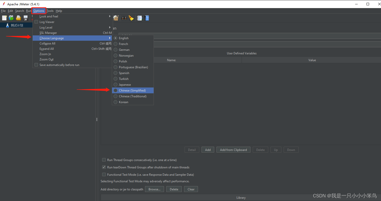Choose Collapse All menu entry
381x201 pixels.
[x=72, y=43]
